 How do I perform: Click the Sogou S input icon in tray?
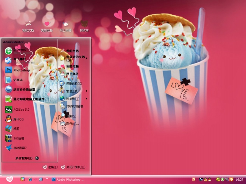194,179
